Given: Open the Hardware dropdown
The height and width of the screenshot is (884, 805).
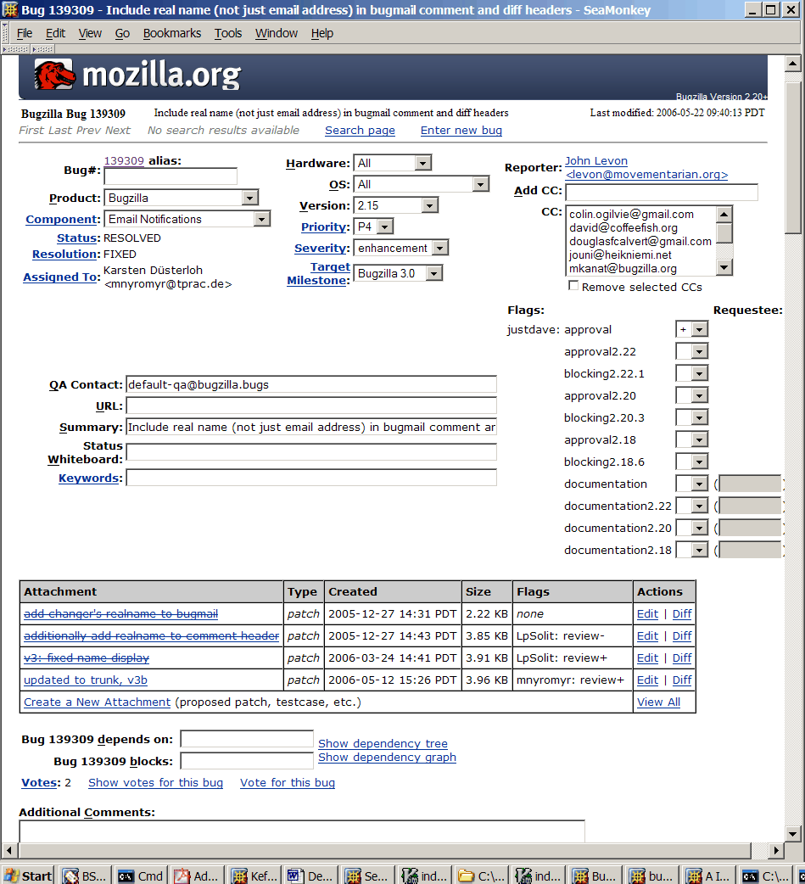Looking at the screenshot, I should tap(393, 163).
